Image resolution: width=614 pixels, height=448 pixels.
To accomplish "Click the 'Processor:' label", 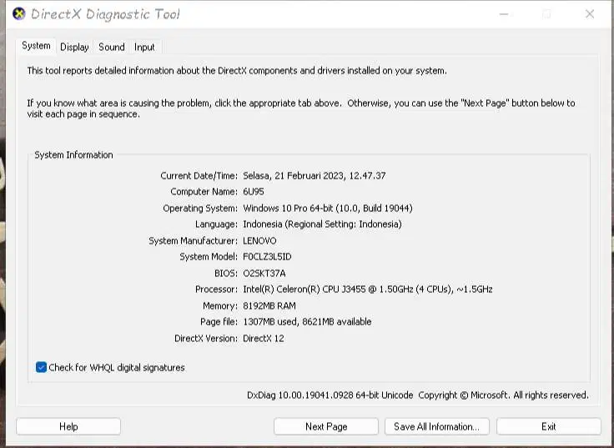I will (216, 289).
